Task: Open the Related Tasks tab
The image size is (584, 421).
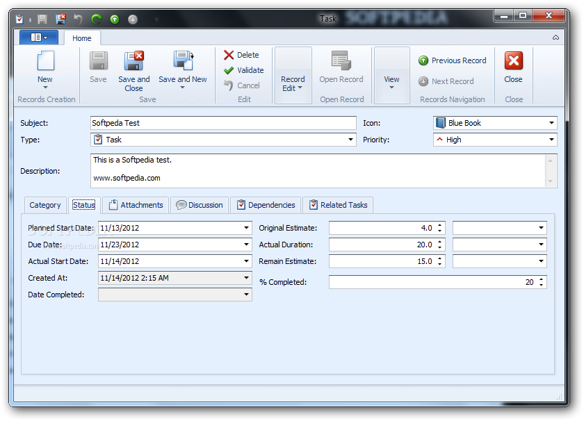Action: point(338,205)
